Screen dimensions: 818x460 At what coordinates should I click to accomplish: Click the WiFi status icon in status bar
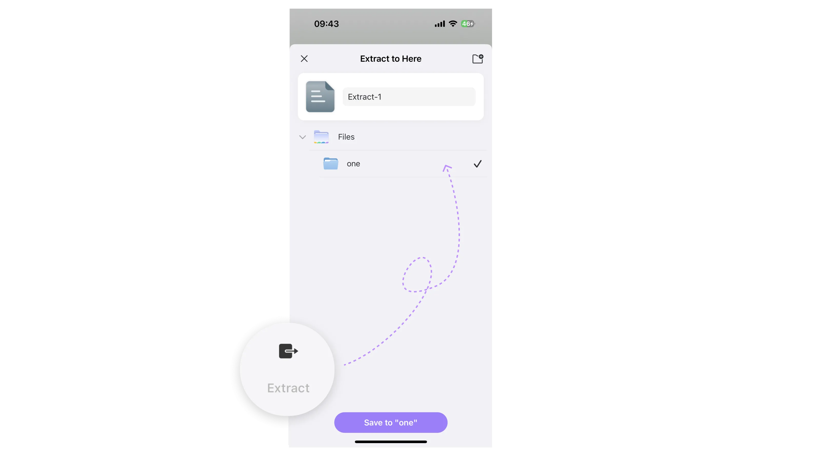(x=453, y=23)
